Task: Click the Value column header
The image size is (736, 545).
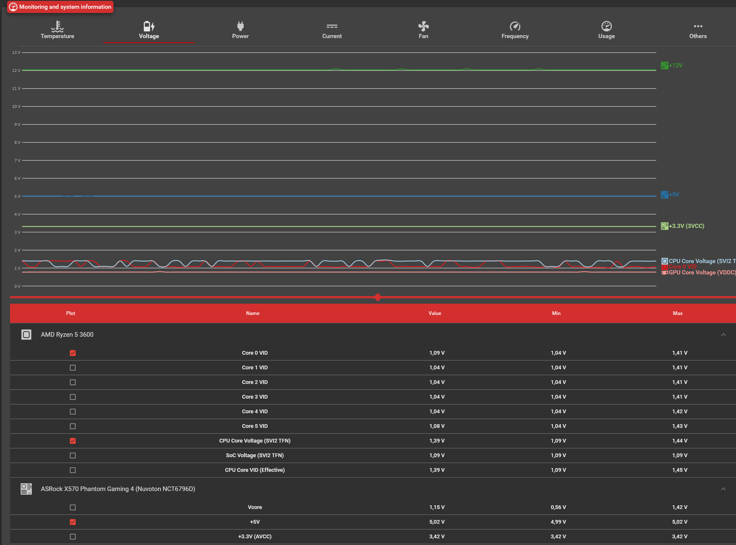Action: (x=435, y=313)
